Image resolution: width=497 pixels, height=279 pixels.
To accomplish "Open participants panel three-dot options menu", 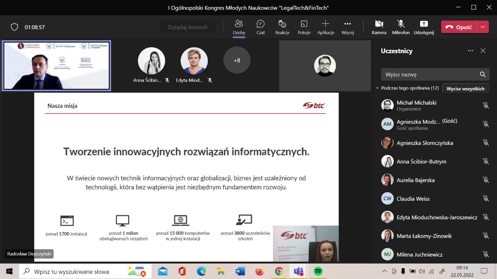I will point(471,51).
